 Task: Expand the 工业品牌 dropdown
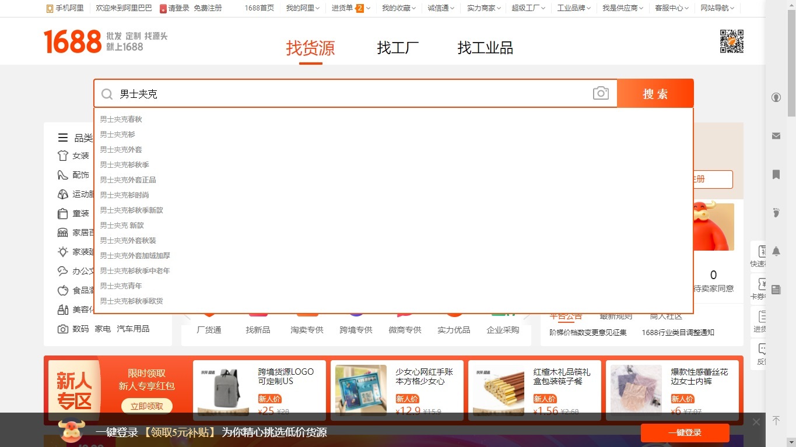coord(574,8)
